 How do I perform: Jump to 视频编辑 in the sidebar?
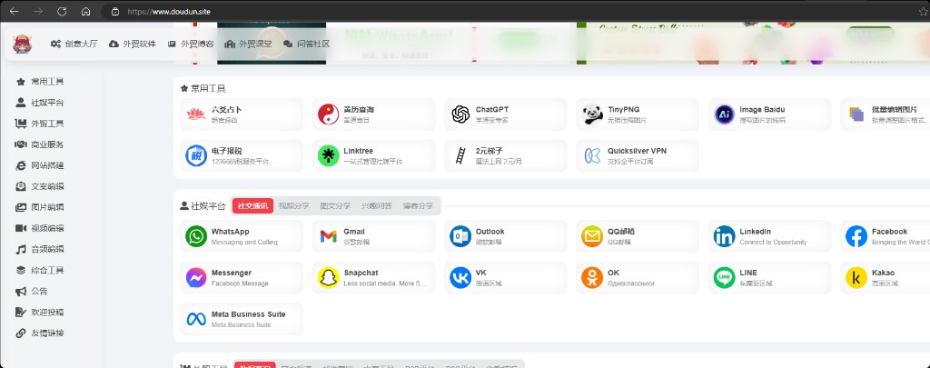(x=40, y=228)
